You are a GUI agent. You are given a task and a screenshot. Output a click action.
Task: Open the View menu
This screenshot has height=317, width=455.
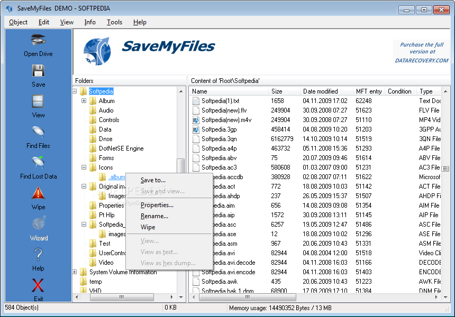[67, 22]
